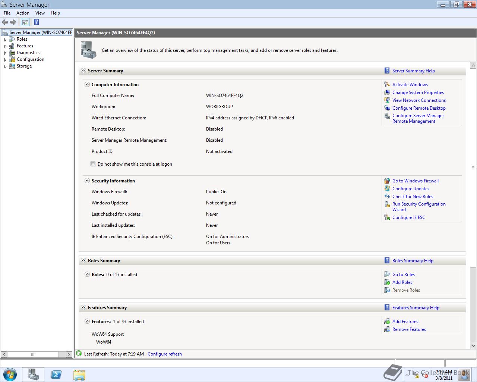Click the tree pane scroll right arrow
This screenshot has width=477, height=382.
pyautogui.click(x=69, y=354)
